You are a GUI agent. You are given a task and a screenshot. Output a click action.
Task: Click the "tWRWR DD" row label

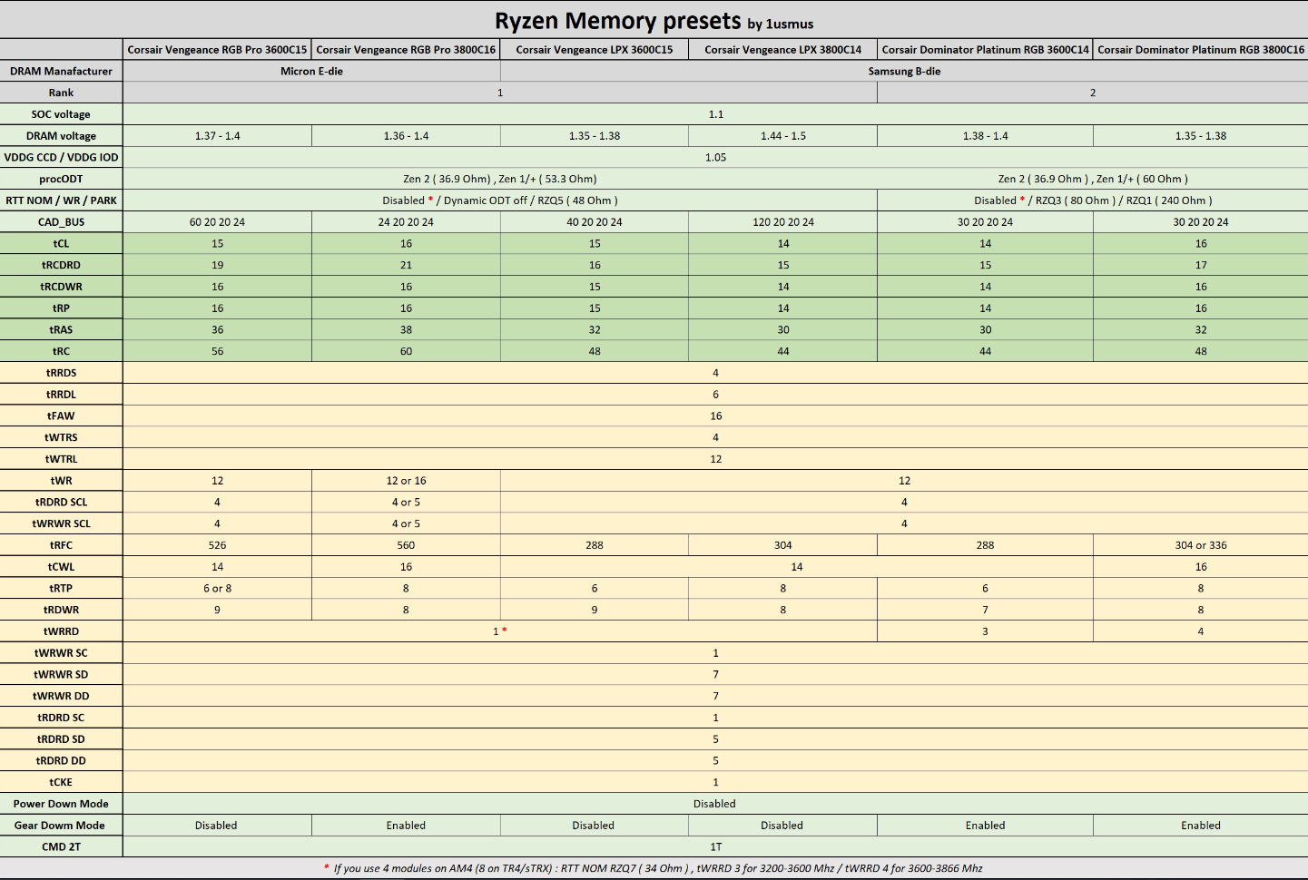coord(61,696)
